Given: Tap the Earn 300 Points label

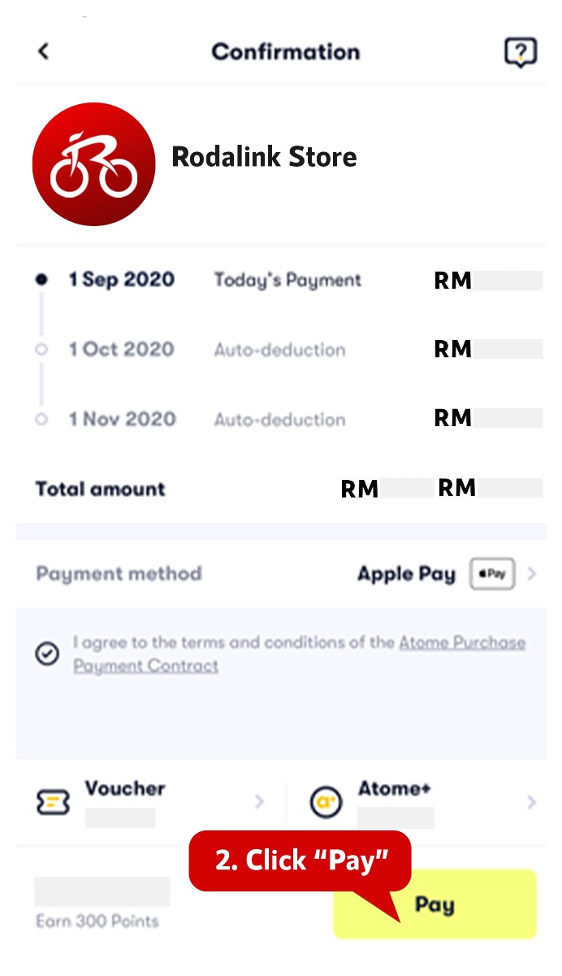Looking at the screenshot, I should coord(97,922).
